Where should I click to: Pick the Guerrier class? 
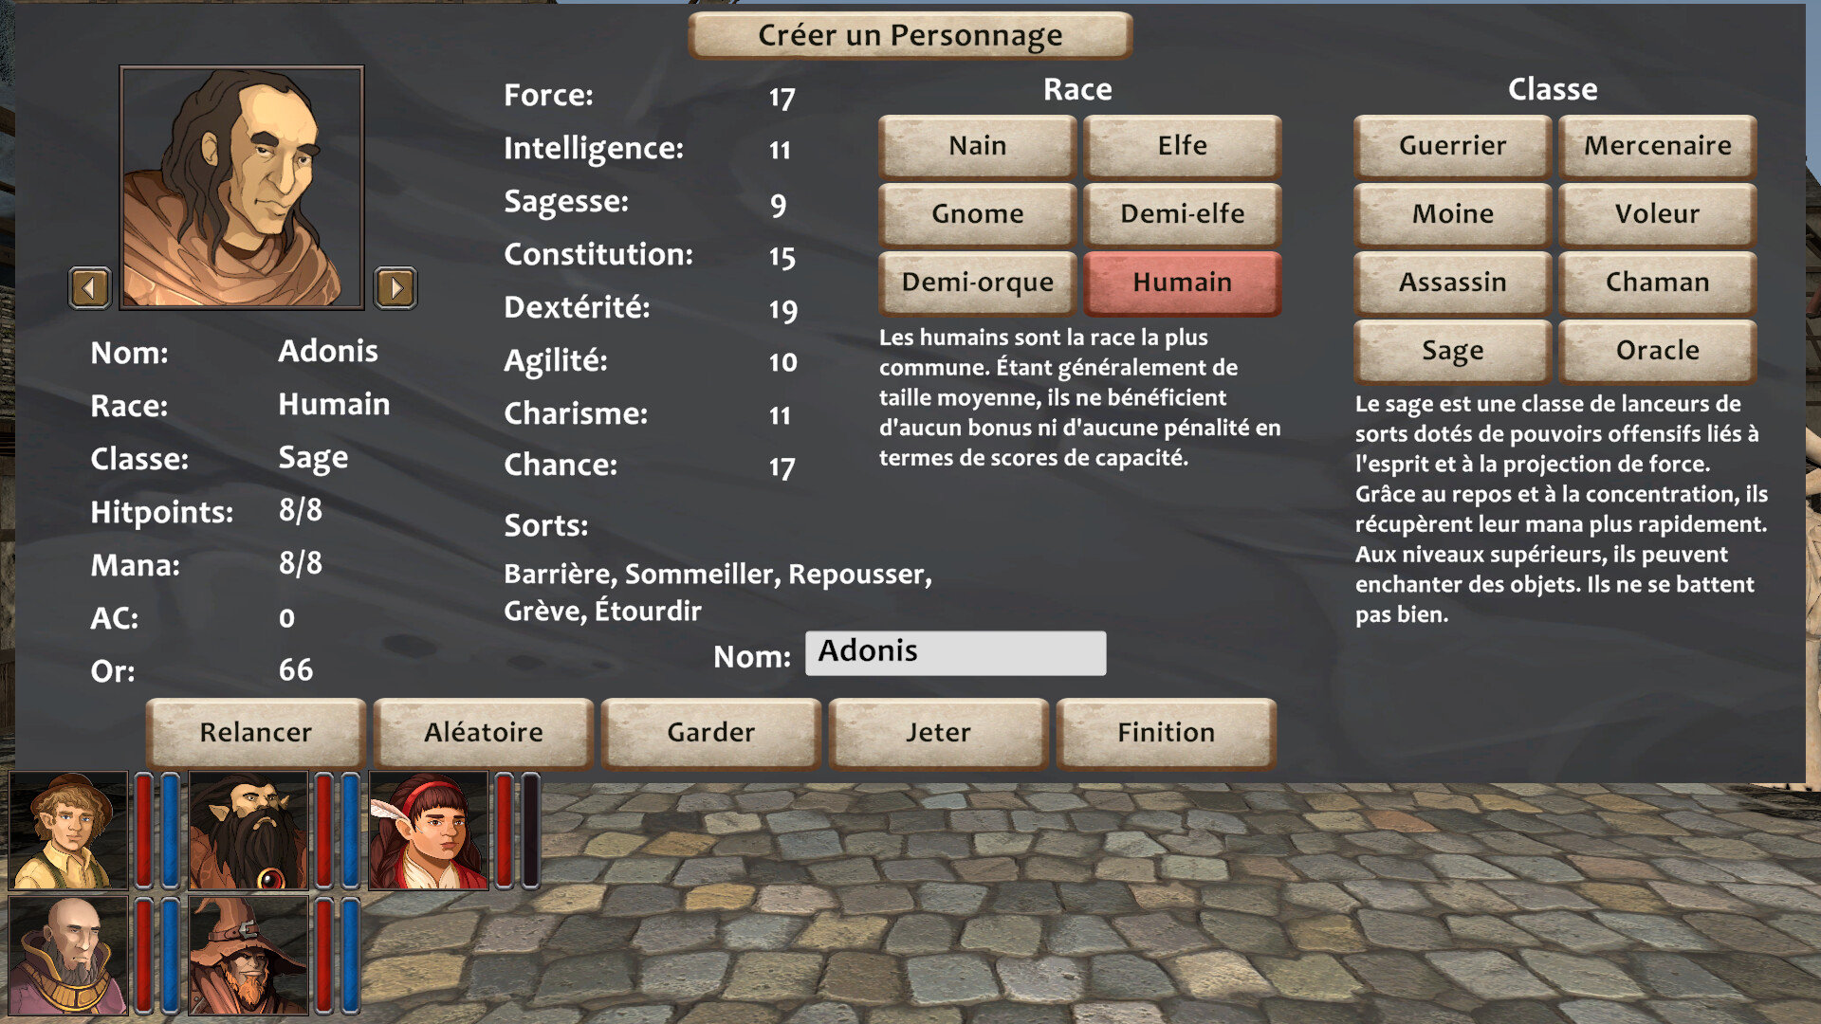1453,146
